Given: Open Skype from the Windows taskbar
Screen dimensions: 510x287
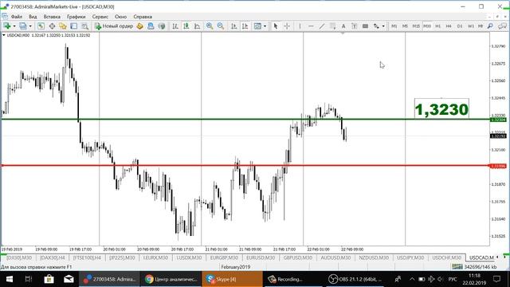Looking at the screenshot, I should pyautogui.click(x=232, y=279).
